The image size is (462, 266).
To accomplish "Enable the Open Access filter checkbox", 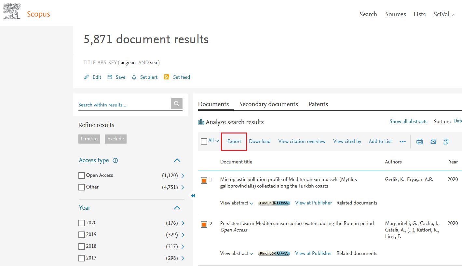I will 81,175.
